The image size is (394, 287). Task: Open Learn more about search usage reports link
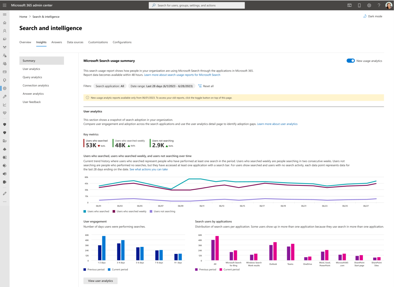[182, 75]
